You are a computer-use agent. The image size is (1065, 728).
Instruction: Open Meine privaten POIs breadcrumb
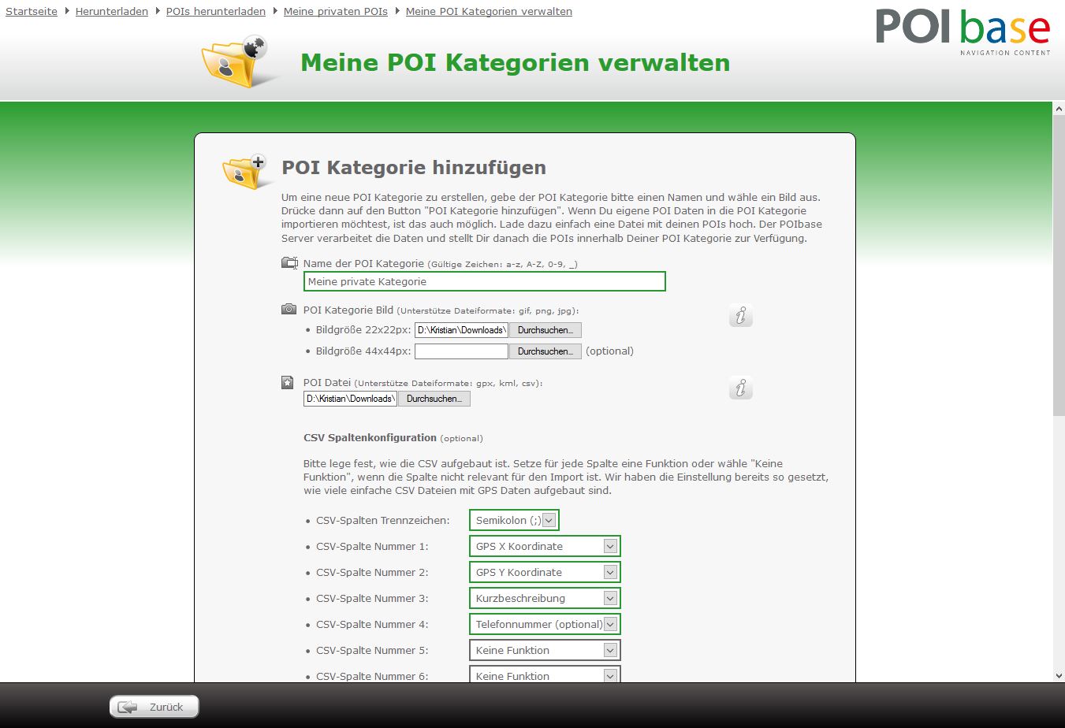coord(336,12)
